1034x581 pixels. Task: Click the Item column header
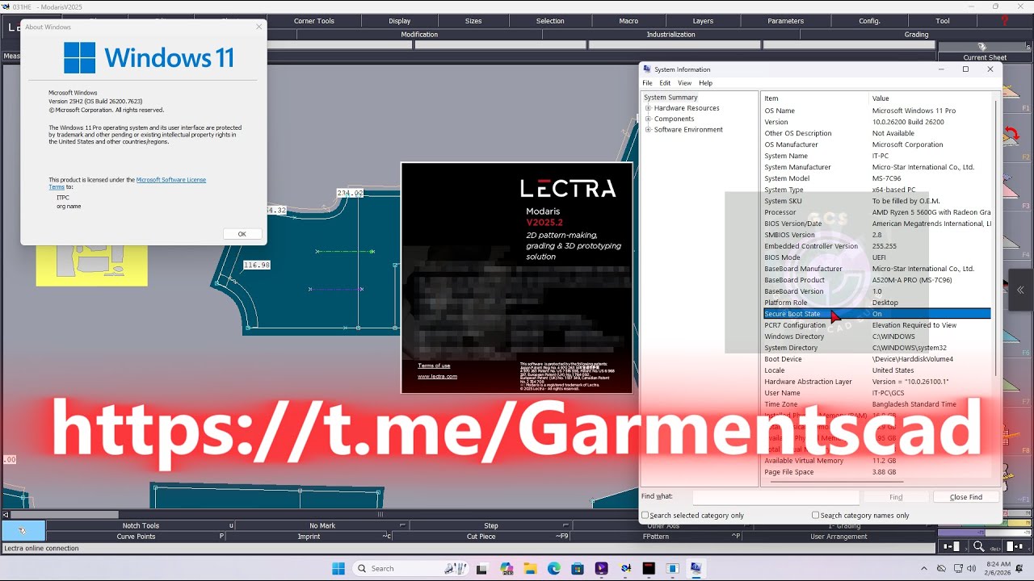coord(814,98)
